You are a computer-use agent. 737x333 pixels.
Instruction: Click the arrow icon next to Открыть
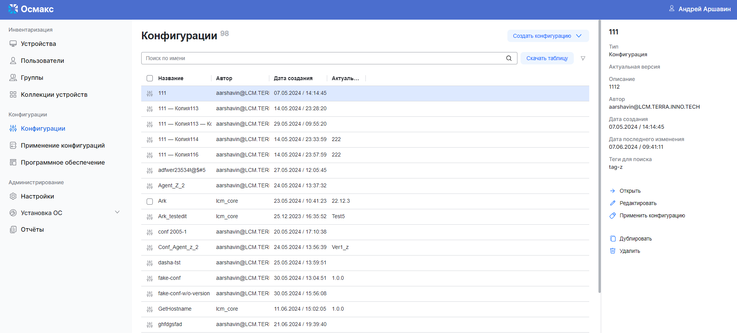point(612,191)
